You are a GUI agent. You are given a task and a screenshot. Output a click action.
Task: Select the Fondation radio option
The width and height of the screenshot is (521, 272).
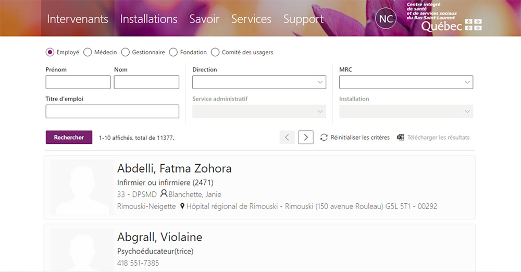[x=173, y=52]
